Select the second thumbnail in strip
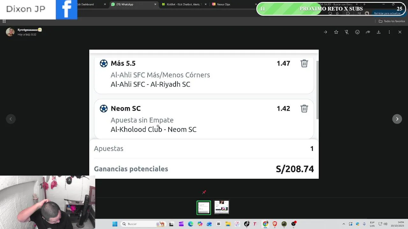Image resolution: width=408 pixels, height=229 pixels. (222, 208)
